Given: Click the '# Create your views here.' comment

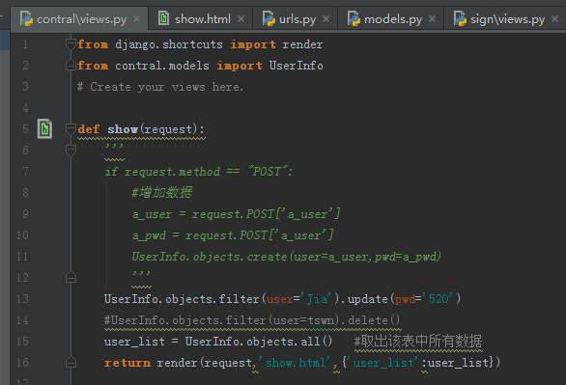Looking at the screenshot, I should pos(160,87).
